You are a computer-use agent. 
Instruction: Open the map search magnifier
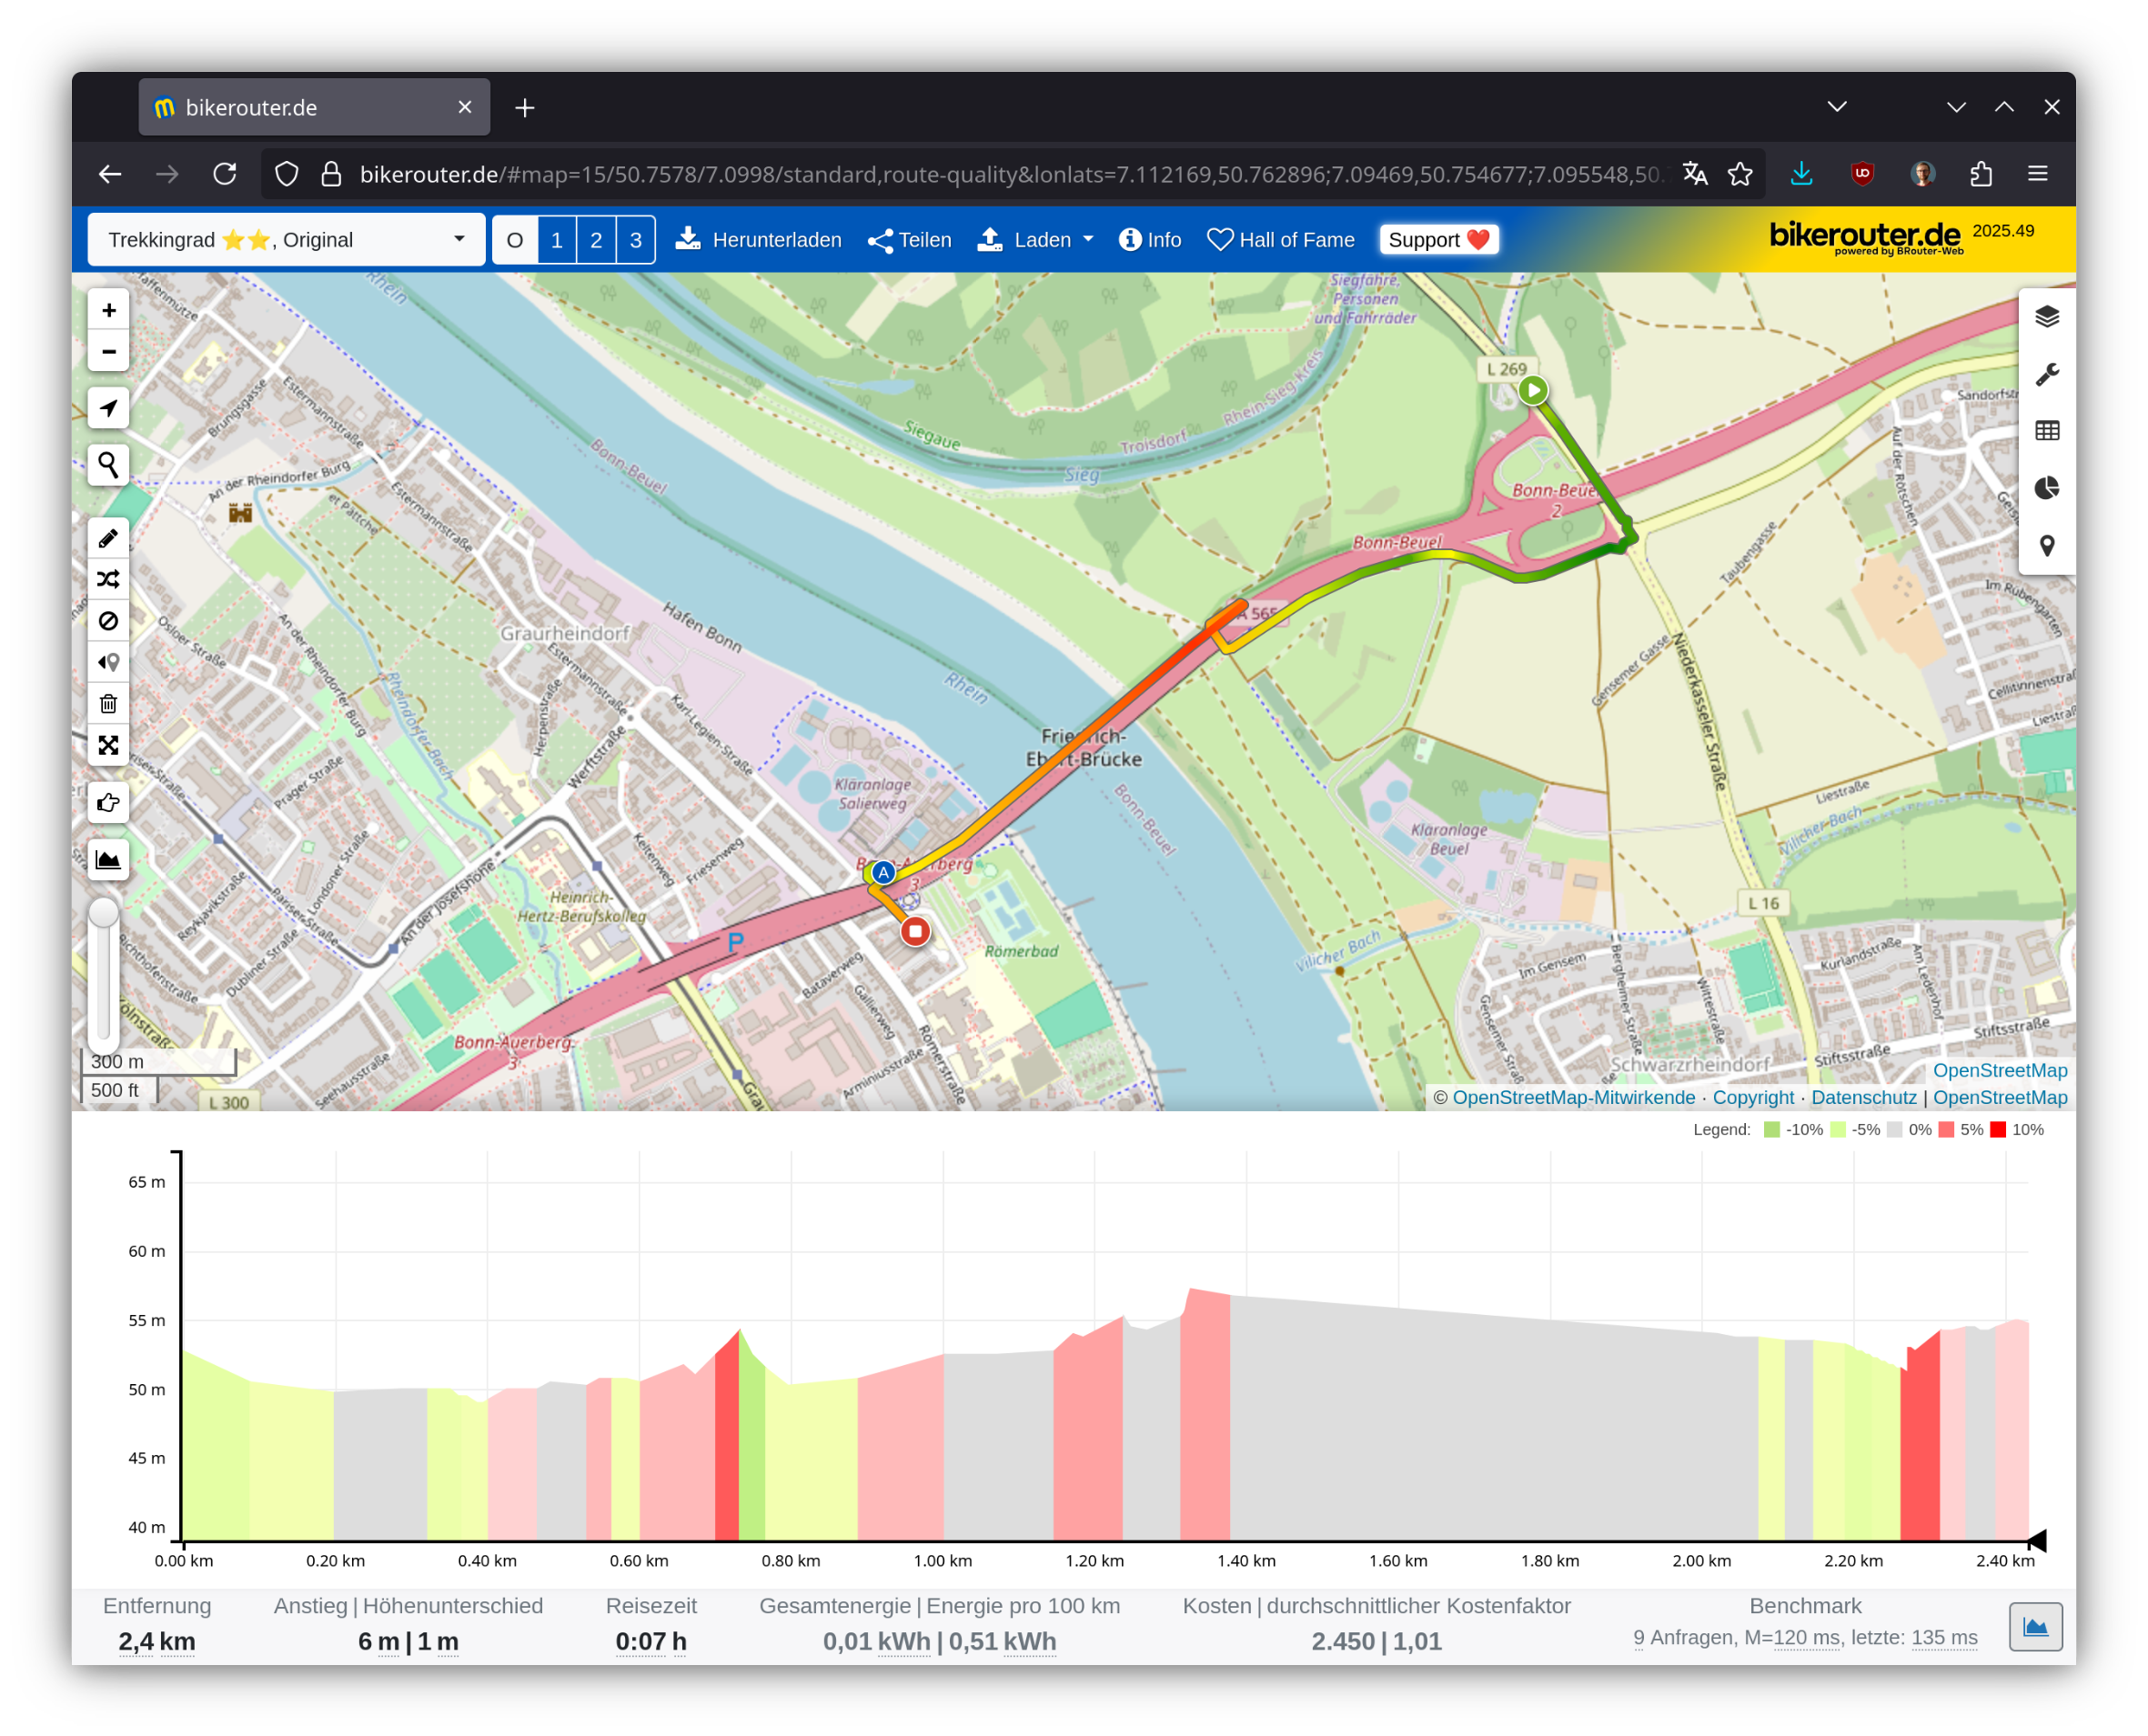[x=108, y=465]
